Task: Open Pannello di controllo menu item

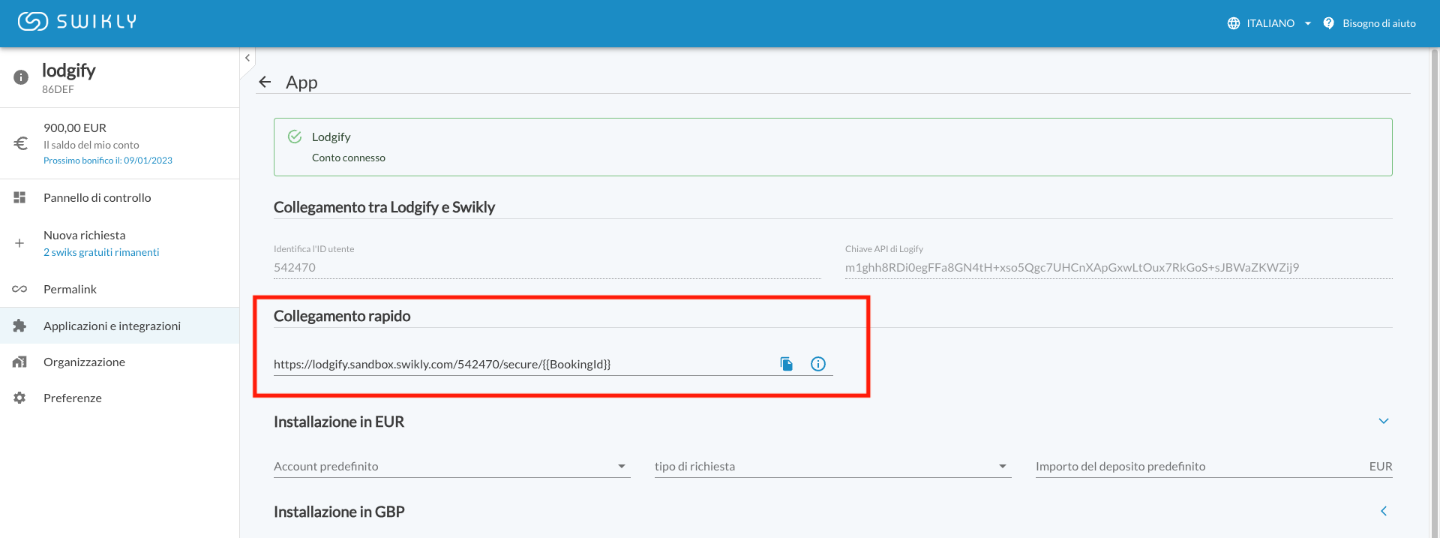Action: click(97, 198)
